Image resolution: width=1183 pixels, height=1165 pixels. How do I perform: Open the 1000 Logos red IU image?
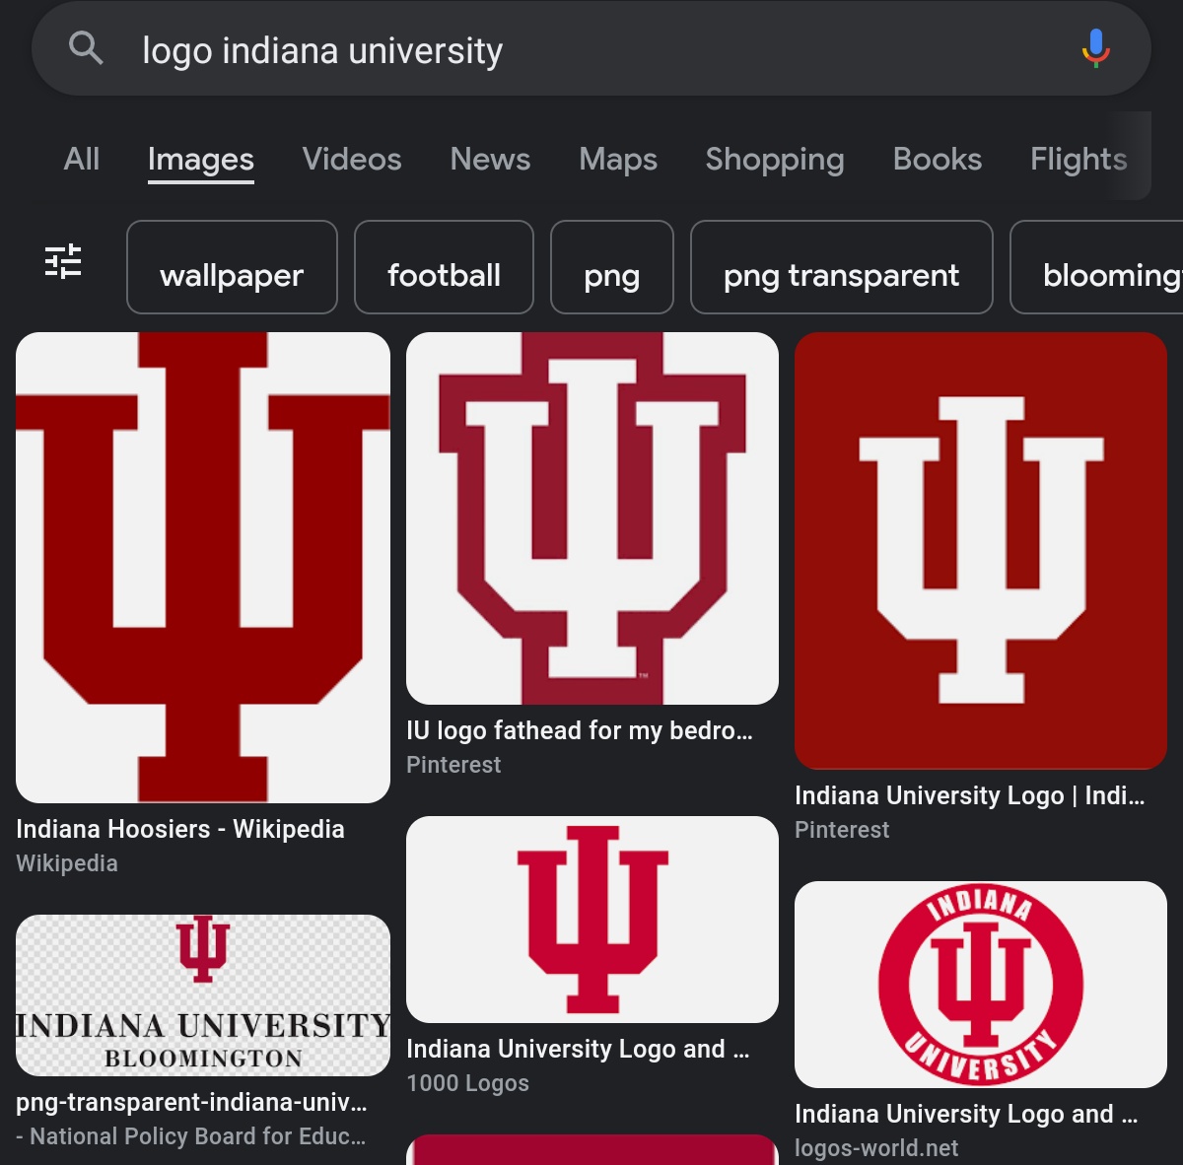pyautogui.click(x=592, y=920)
